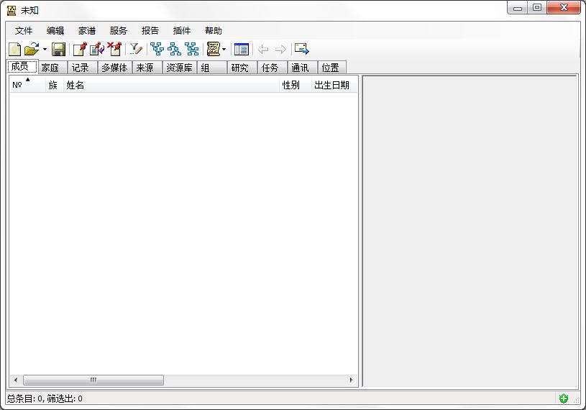This screenshot has height=410, width=586.
Task: Create a new file using toolbar icon
Action: click(x=14, y=50)
